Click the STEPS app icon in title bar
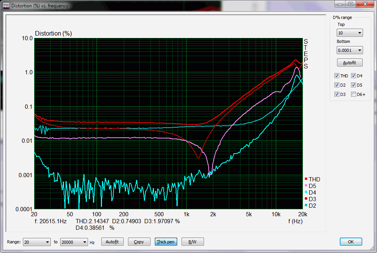Image resolution: width=377 pixels, height=253 pixels. point(6,6)
